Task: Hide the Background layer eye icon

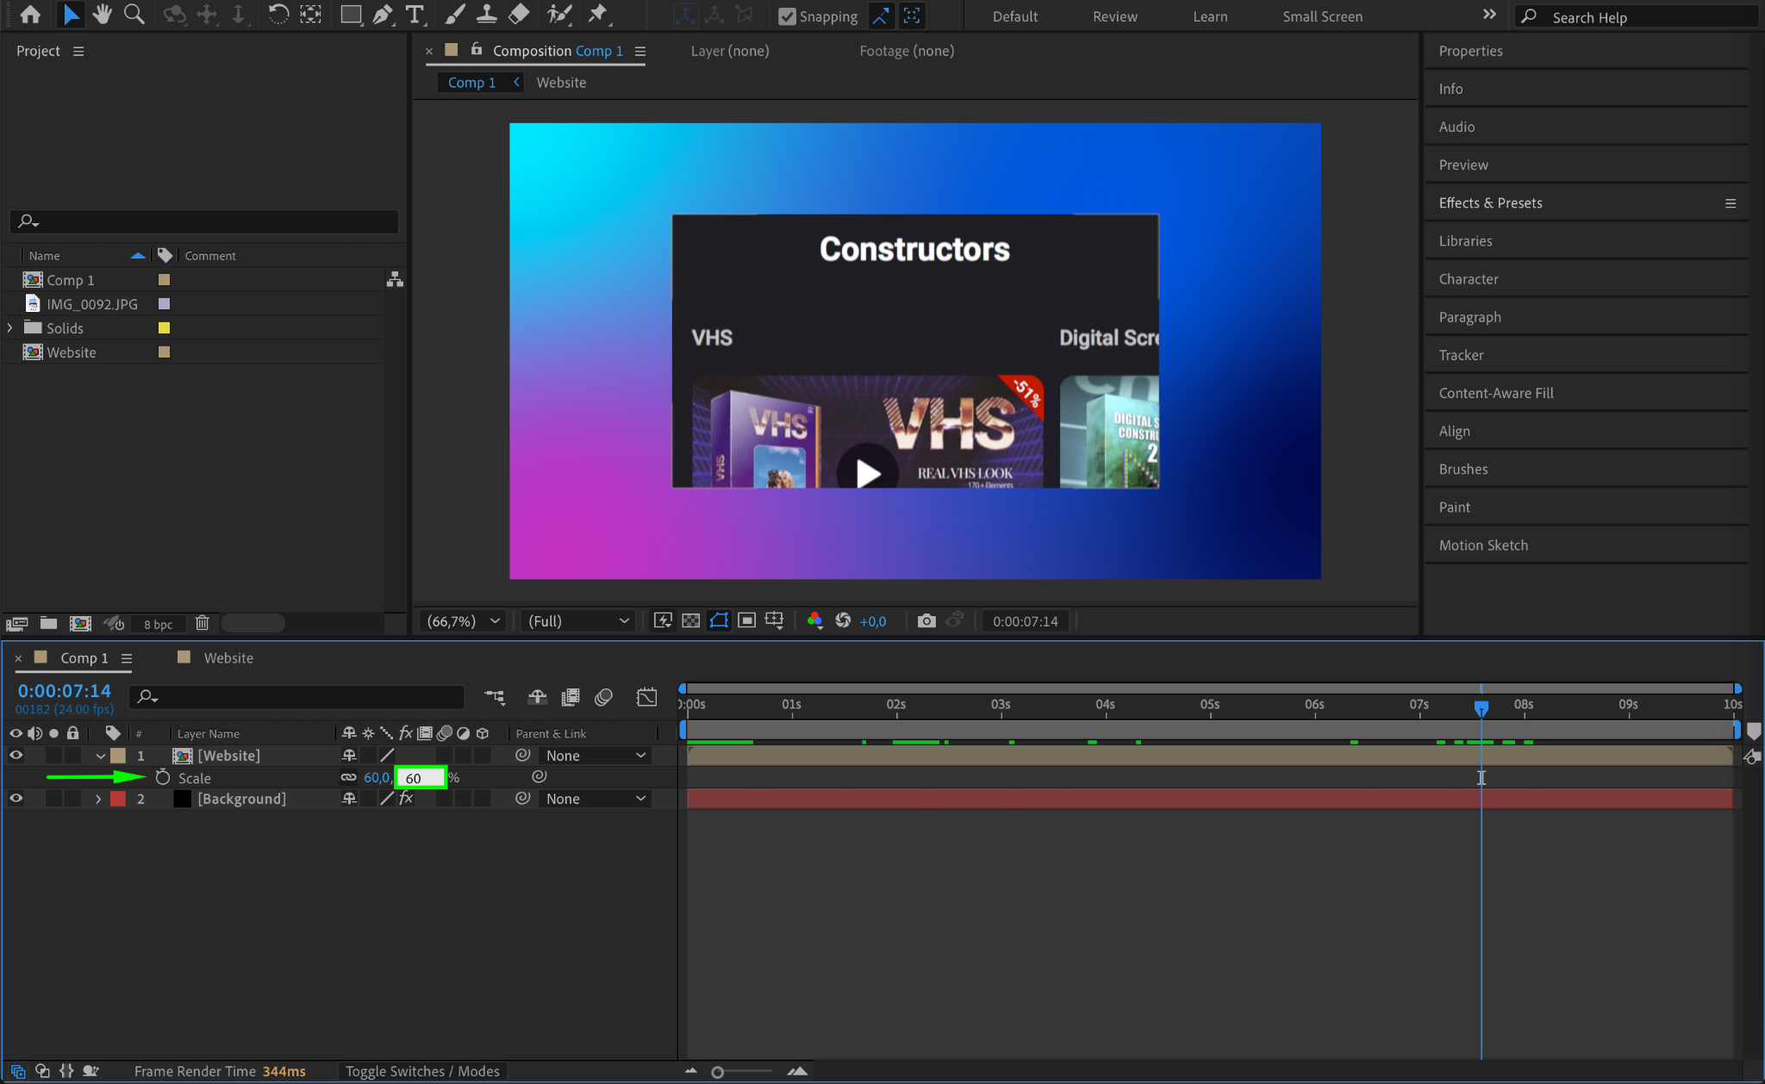Action: pos(16,799)
